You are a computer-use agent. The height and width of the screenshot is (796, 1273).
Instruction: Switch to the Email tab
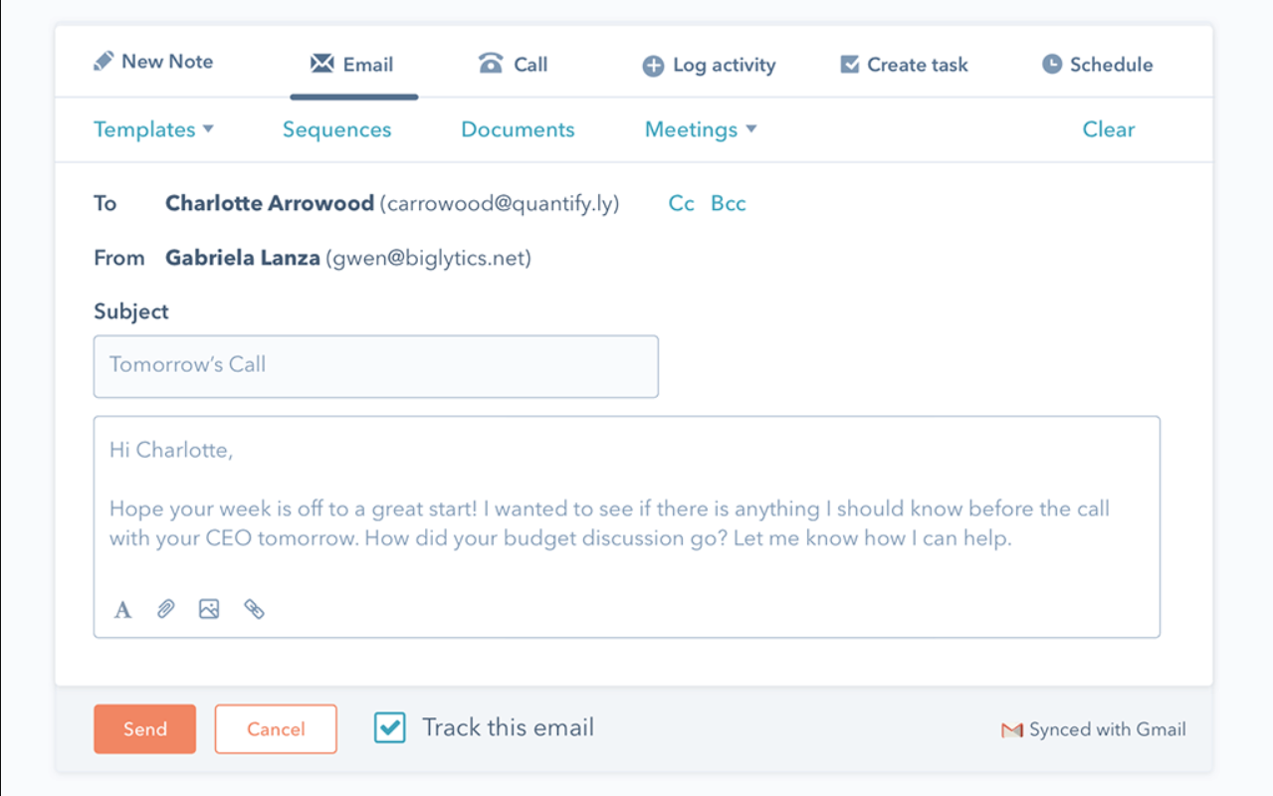(x=354, y=64)
